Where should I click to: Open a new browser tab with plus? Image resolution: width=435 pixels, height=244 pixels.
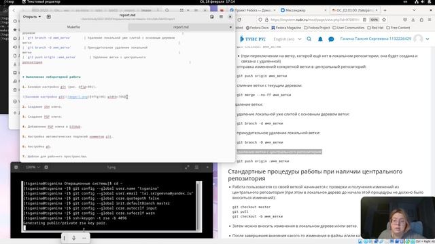(x=385, y=10)
